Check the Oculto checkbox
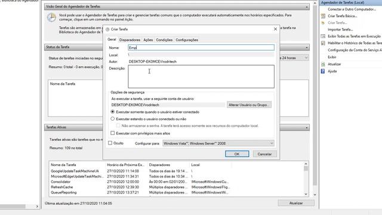This screenshot has width=382, height=215. (110, 143)
